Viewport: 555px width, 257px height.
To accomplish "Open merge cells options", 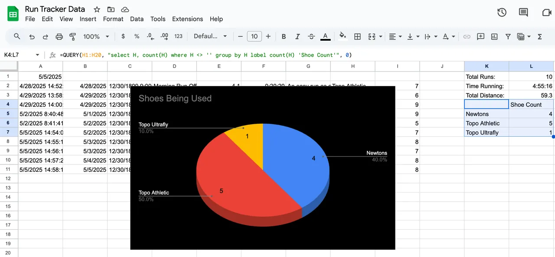I will [374, 36].
